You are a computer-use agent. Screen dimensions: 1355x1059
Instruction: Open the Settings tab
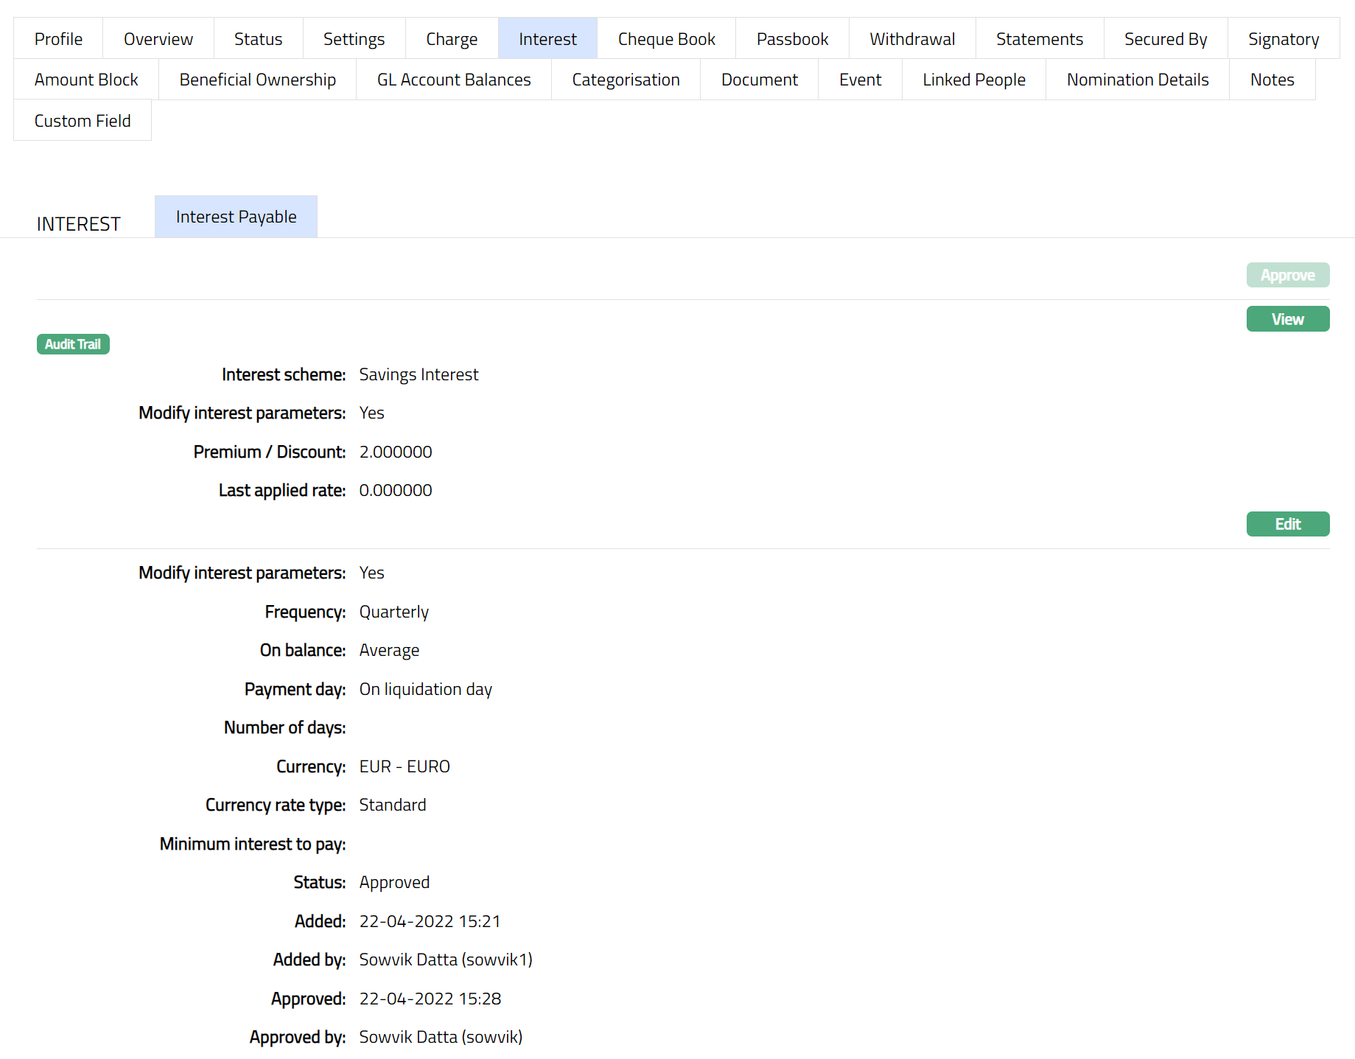point(354,39)
